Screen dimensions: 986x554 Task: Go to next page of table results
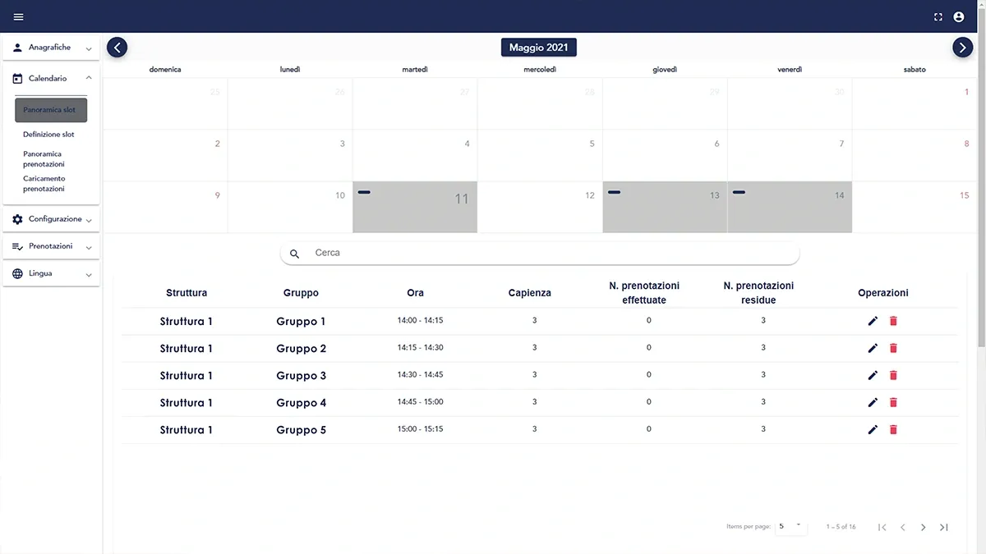point(923,527)
